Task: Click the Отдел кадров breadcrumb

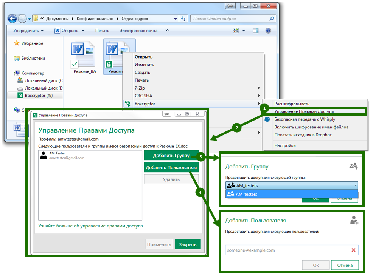Action: [135, 19]
